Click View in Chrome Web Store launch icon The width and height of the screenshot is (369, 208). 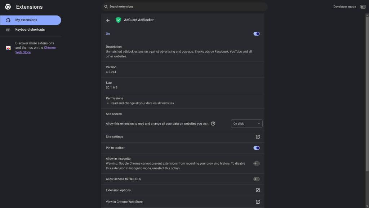click(258, 202)
